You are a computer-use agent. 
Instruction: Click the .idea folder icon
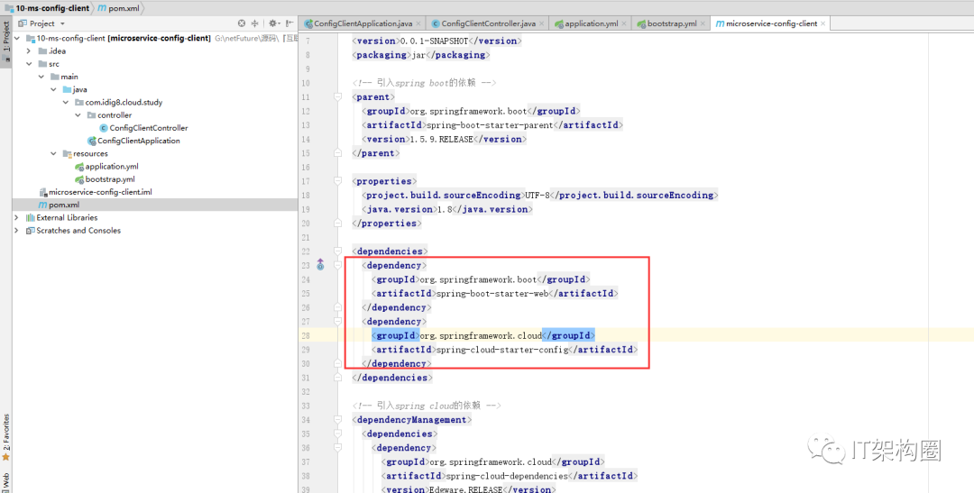tap(42, 50)
